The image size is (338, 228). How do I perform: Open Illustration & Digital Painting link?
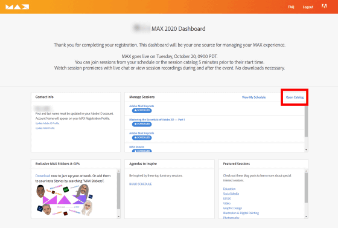pos(241,213)
